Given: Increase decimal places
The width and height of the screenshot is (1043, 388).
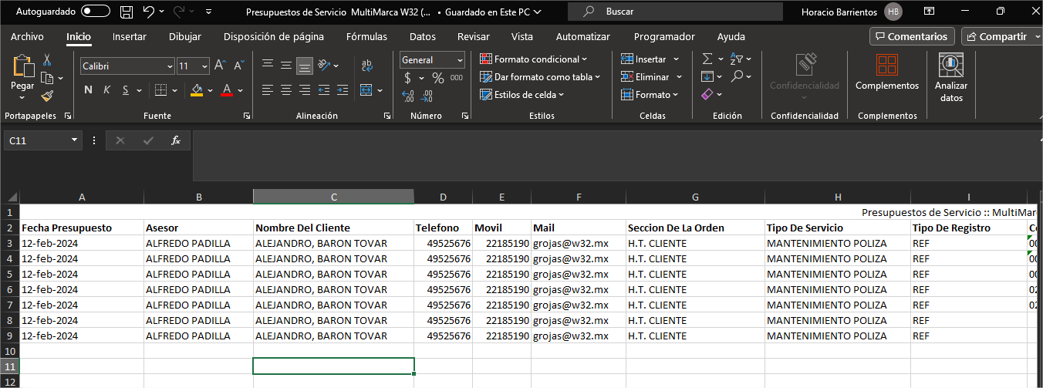Looking at the screenshot, I should click(x=408, y=96).
